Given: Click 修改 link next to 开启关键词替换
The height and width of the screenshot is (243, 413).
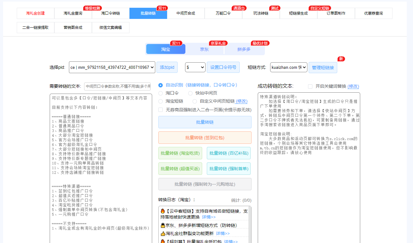Looking at the screenshot, I should 353,86.
